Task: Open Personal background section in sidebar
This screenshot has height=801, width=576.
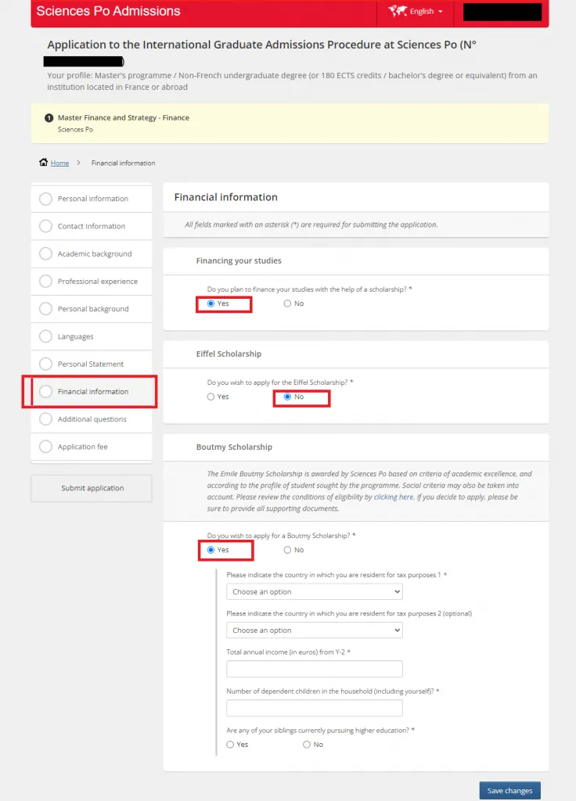Action: tap(92, 309)
